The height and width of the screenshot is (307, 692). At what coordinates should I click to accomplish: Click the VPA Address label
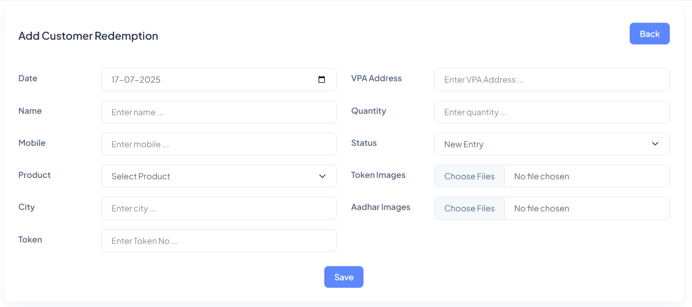click(x=376, y=78)
